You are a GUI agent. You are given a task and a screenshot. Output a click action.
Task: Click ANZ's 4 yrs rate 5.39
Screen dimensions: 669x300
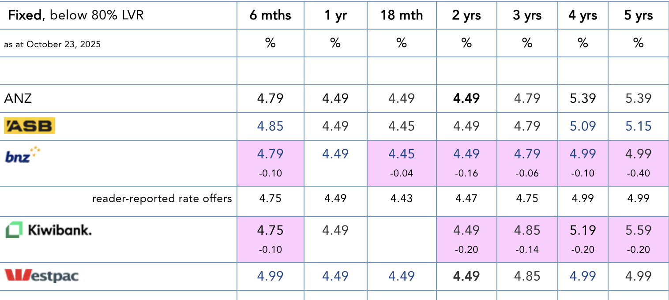coord(583,98)
